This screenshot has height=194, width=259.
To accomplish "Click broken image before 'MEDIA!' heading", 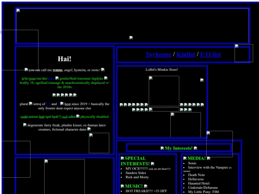I will click(x=185, y=159).
